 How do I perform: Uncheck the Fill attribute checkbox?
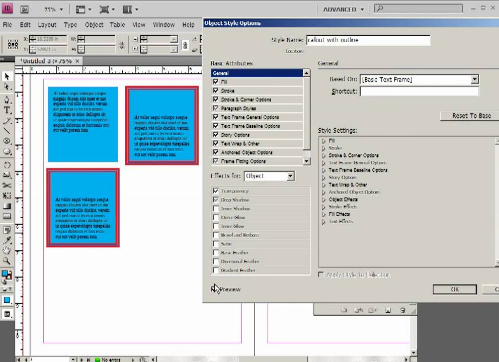click(x=216, y=82)
